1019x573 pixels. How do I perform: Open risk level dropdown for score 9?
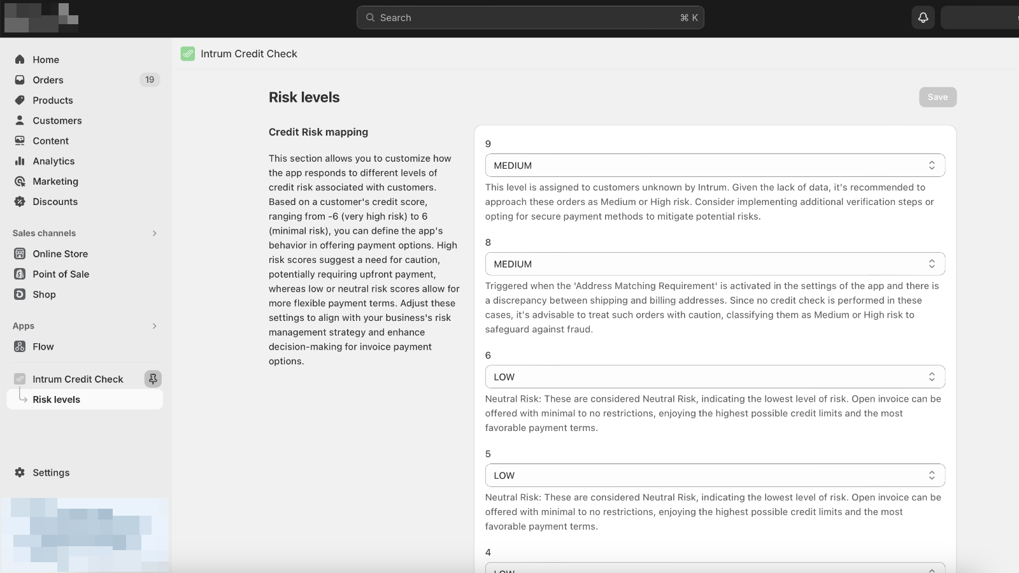pyautogui.click(x=715, y=166)
